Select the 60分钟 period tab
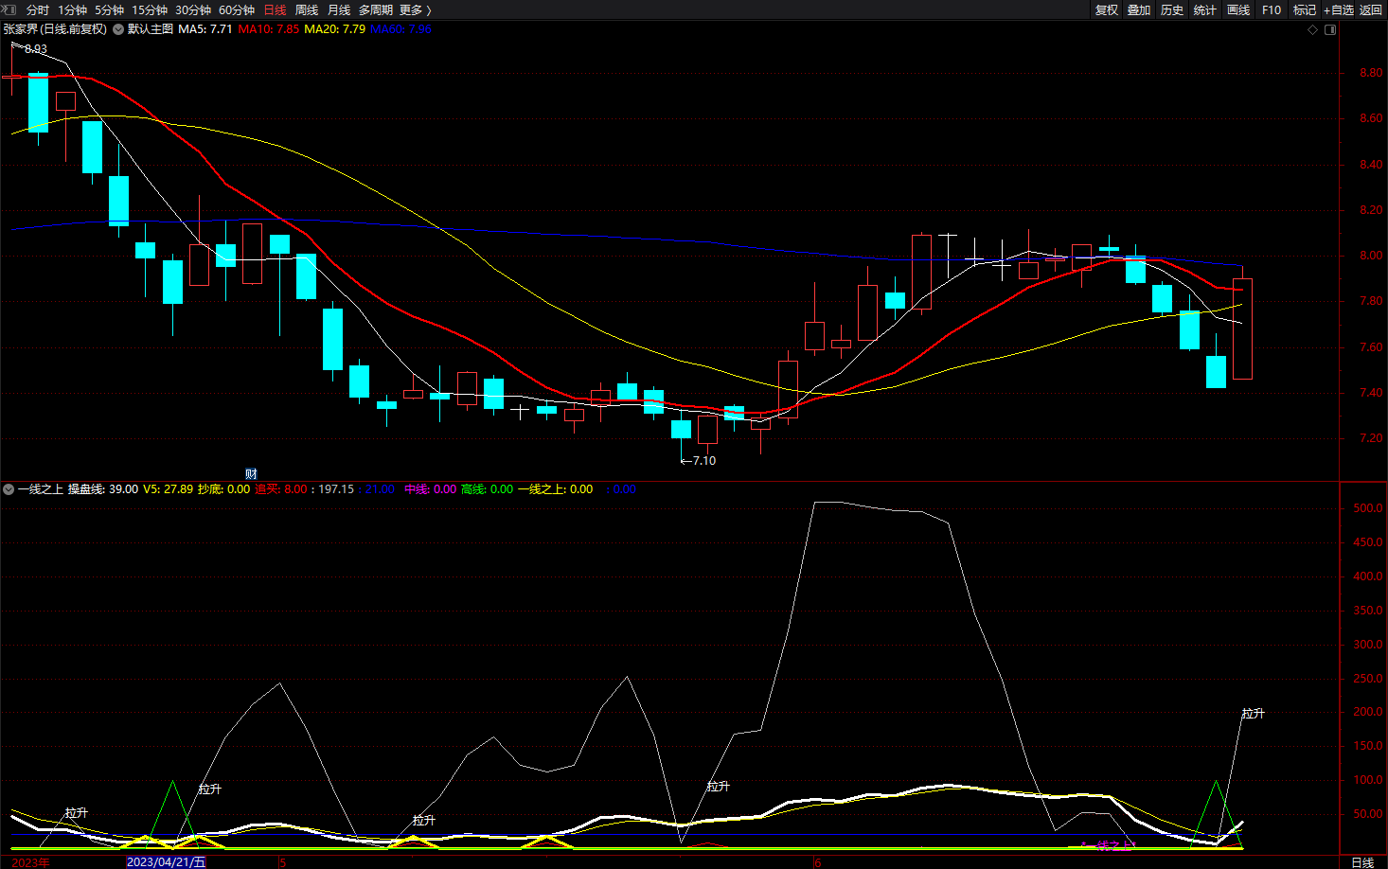Screen dimensions: 1388x869 coord(237,9)
